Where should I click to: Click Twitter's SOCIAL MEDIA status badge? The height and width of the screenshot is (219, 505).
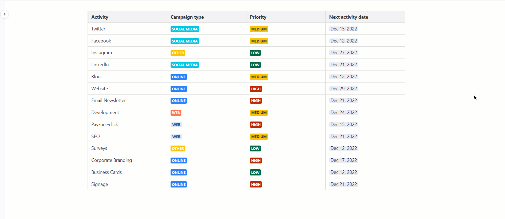(x=185, y=29)
